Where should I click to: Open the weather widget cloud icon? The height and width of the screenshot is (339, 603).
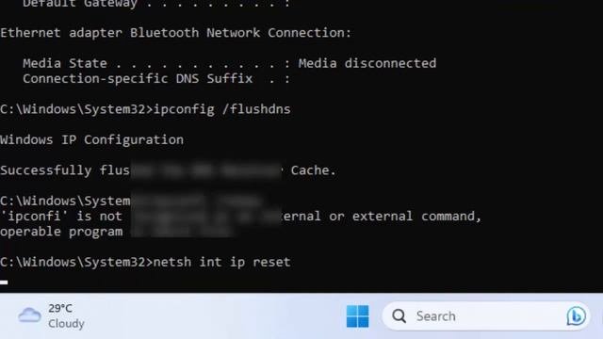click(29, 315)
